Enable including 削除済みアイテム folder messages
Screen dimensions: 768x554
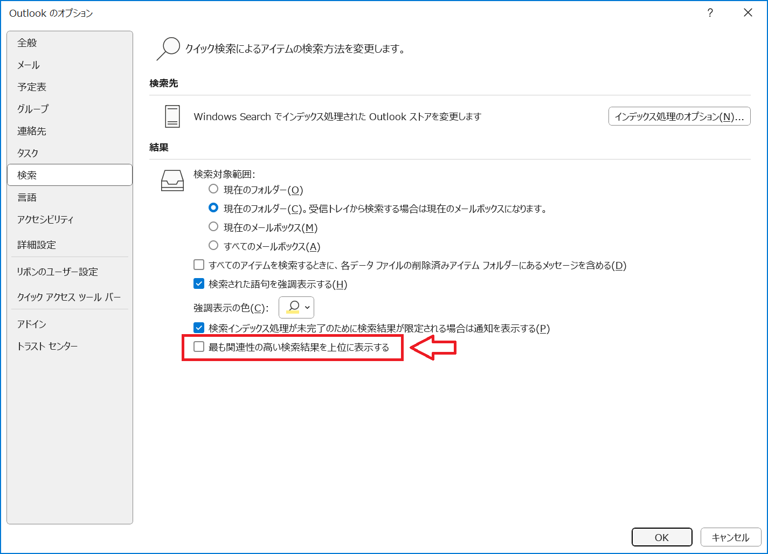[x=199, y=265]
